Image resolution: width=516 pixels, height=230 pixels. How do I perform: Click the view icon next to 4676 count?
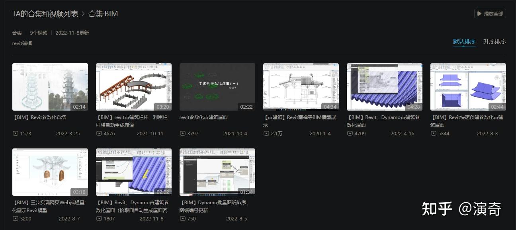pyautogui.click(x=98, y=133)
